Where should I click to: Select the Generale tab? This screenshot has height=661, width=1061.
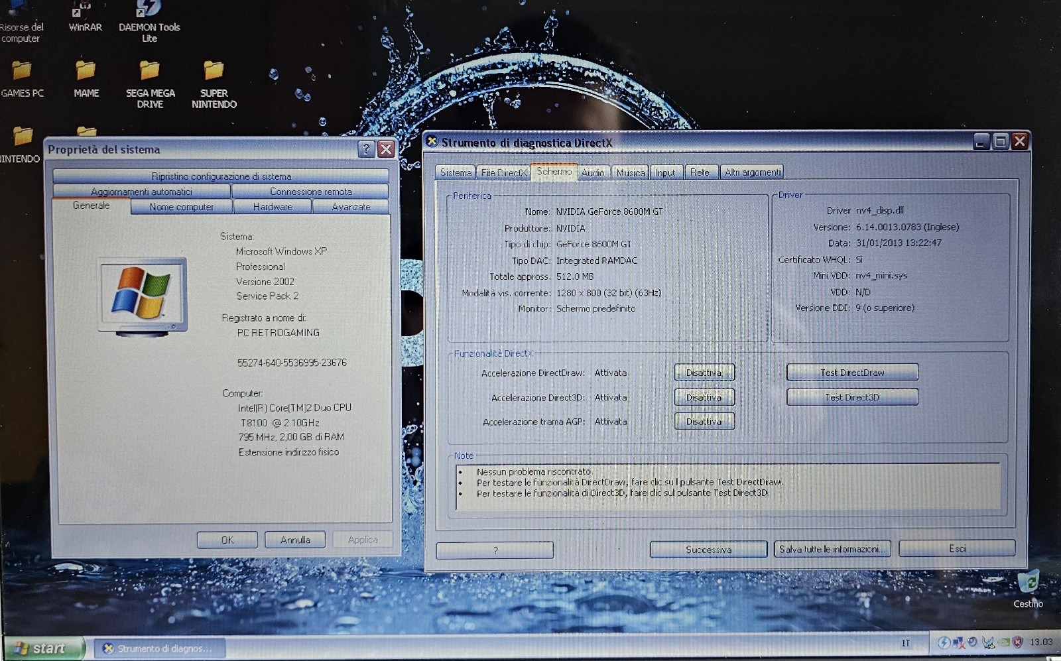92,206
